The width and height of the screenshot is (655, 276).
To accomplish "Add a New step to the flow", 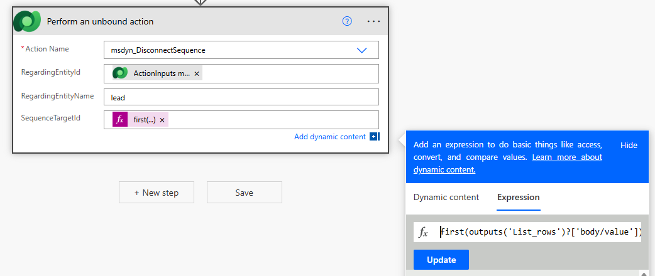I will (x=157, y=193).
